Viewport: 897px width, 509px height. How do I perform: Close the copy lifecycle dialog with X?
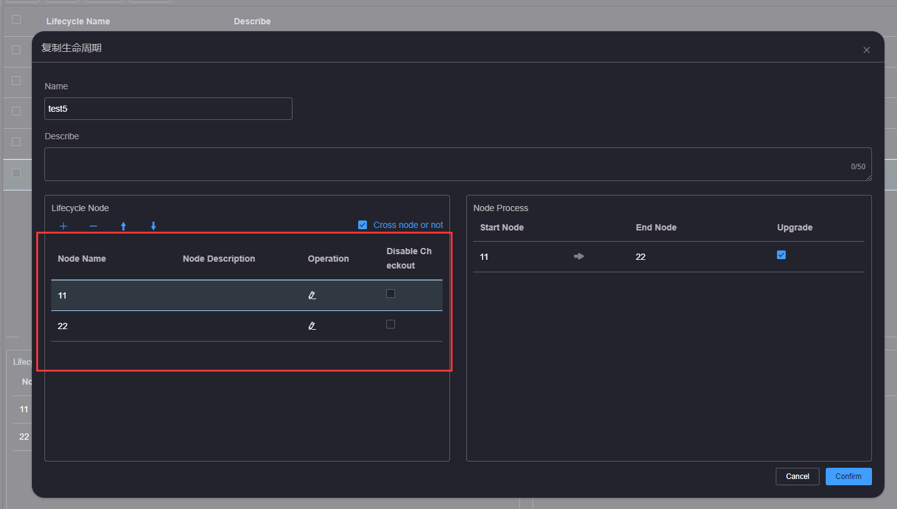[866, 50]
